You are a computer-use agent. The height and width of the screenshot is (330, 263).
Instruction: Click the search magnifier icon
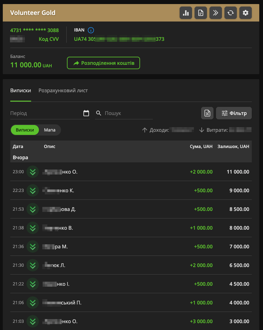99,113
